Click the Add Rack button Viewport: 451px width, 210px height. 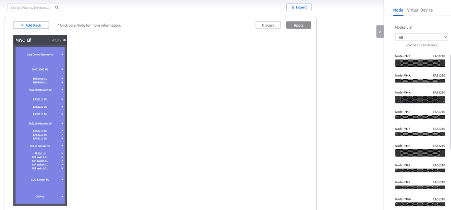(x=31, y=25)
